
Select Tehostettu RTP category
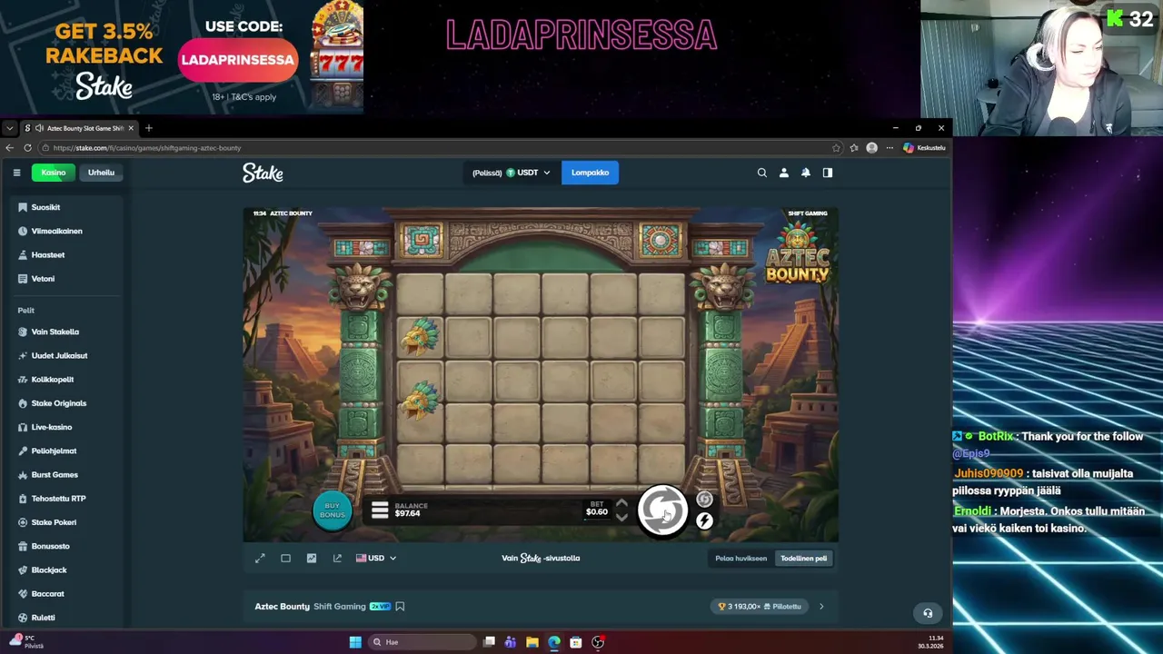[x=68, y=498]
